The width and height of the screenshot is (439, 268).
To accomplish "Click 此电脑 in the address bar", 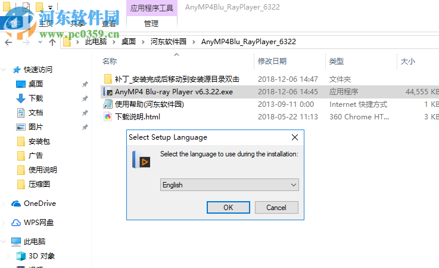I will point(96,42).
